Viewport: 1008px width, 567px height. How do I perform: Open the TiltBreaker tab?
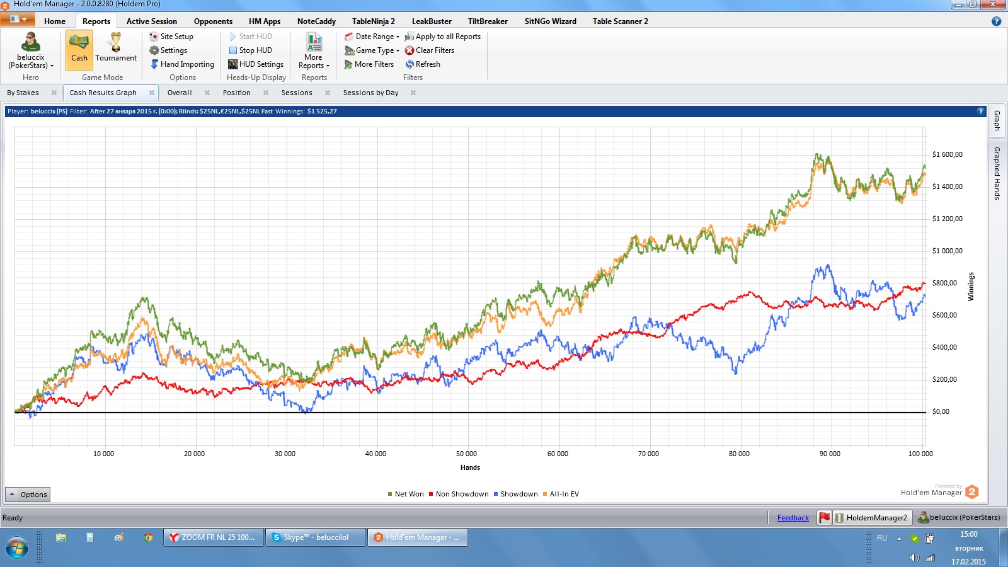(x=488, y=21)
